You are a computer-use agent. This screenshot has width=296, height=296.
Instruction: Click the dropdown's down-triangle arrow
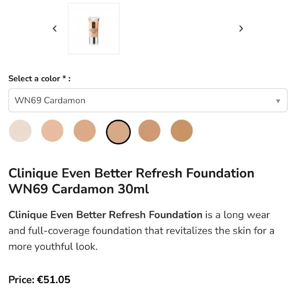click(278, 101)
